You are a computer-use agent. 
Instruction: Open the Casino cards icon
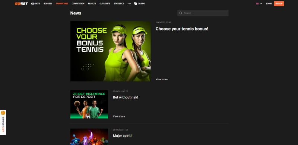pos(136,4)
